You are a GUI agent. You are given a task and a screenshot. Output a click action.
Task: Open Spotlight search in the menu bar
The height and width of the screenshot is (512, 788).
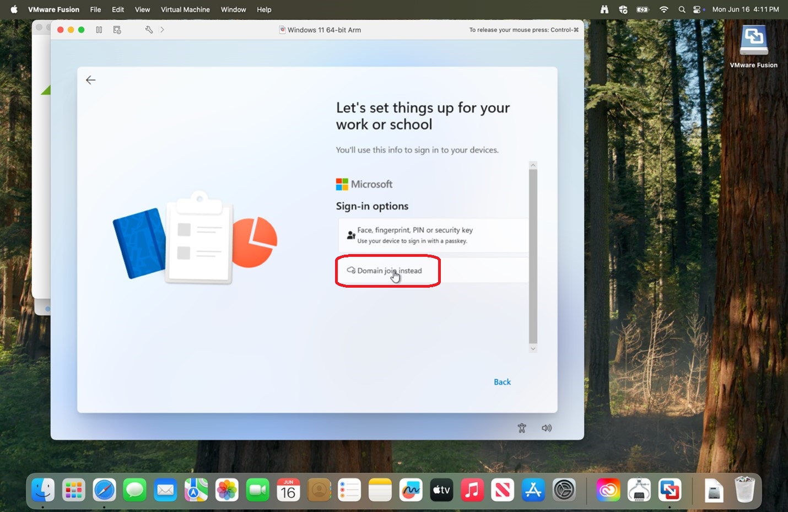coord(682,9)
